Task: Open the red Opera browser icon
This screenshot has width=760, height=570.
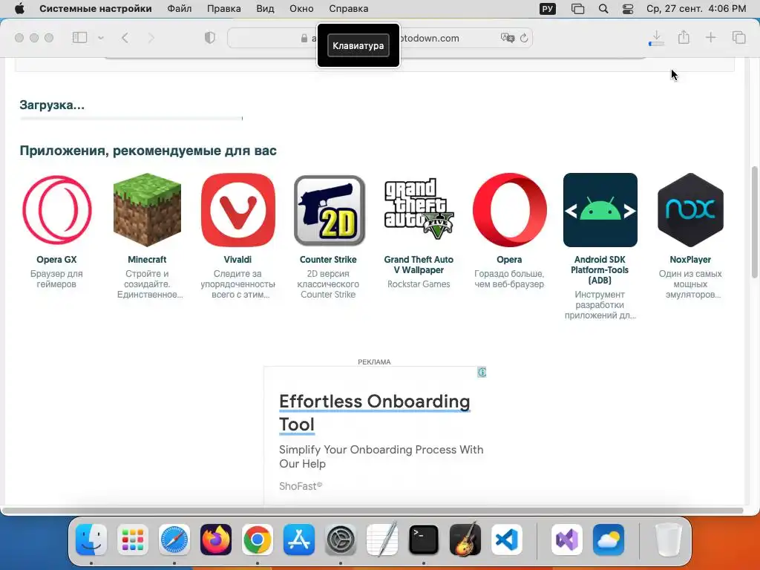Action: click(x=509, y=210)
